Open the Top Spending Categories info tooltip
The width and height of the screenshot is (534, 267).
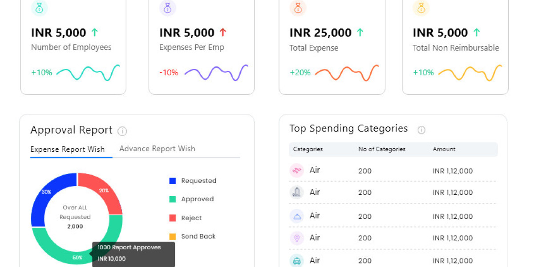point(421,130)
